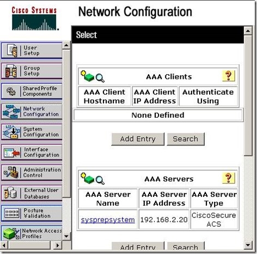Click the Network Configuration page title
Image resolution: width=257 pixels, height=254 pixels.
(135, 12)
